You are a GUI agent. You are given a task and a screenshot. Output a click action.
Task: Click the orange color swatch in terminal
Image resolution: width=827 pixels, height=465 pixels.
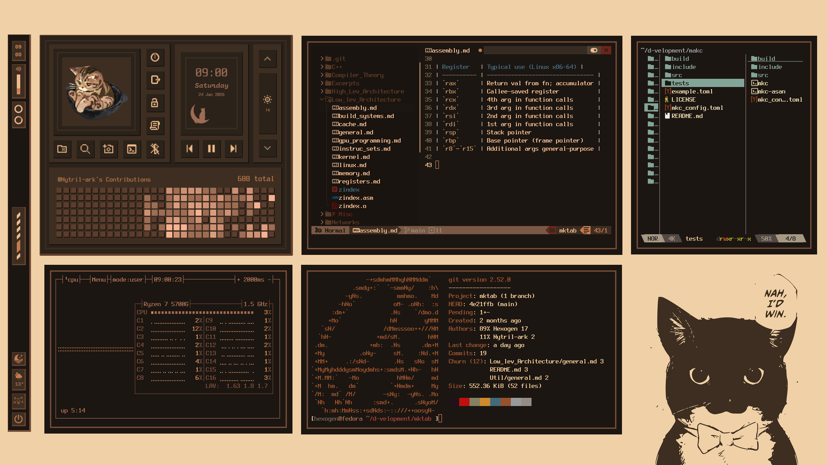485,402
